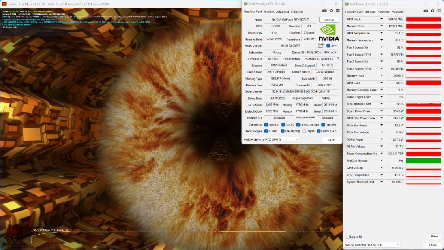This screenshot has width=444, height=250.
Task: Click the Memory Type GDDR7 (Hynix) field
Action: (280, 79)
